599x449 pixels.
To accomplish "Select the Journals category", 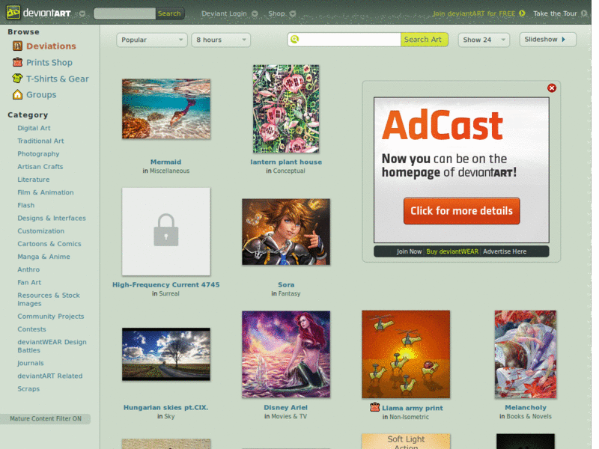I will point(31,363).
